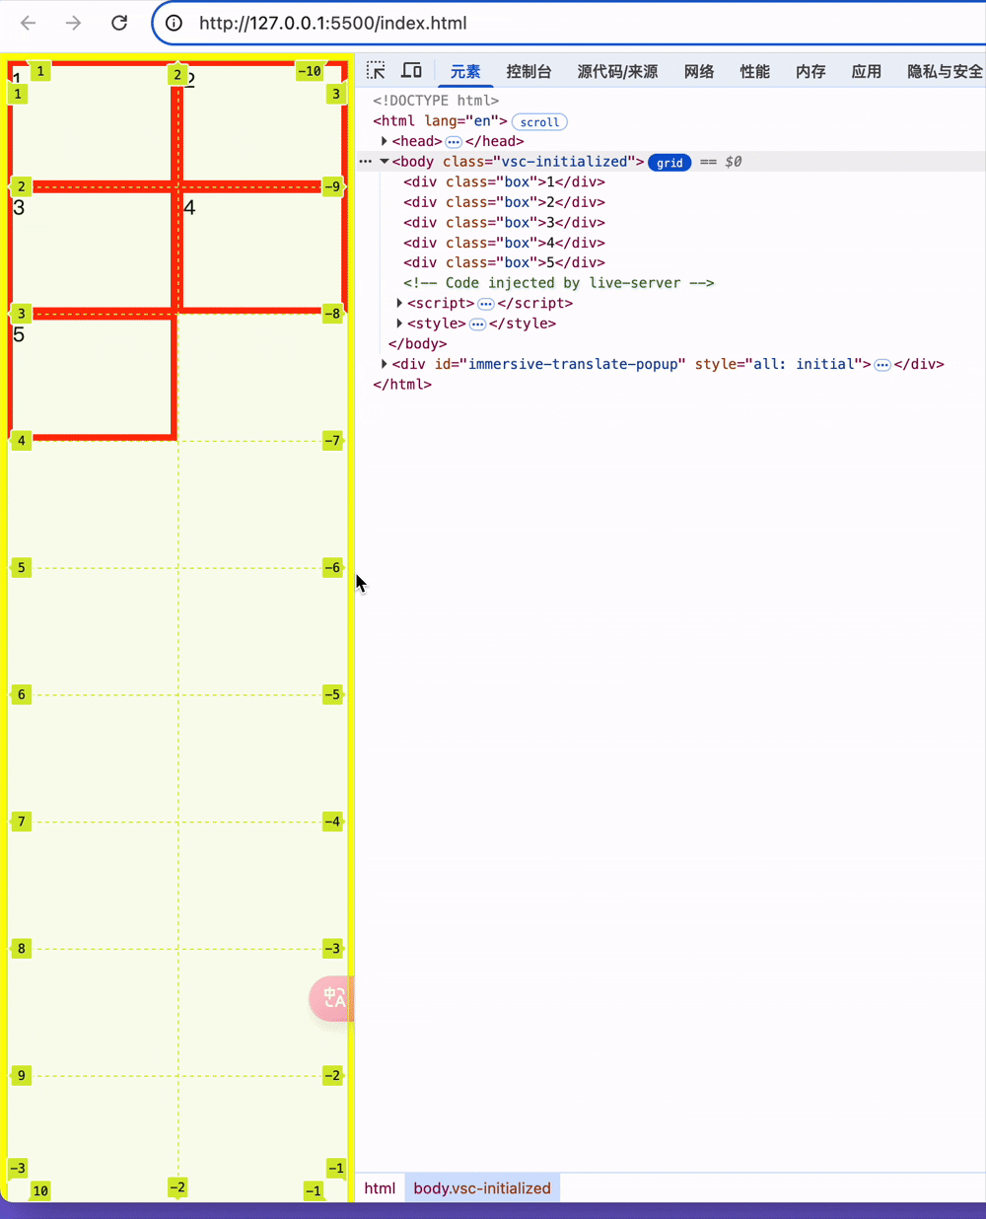Toggle the device toolbar icon
Image resolution: width=986 pixels, height=1219 pixels.
point(411,71)
